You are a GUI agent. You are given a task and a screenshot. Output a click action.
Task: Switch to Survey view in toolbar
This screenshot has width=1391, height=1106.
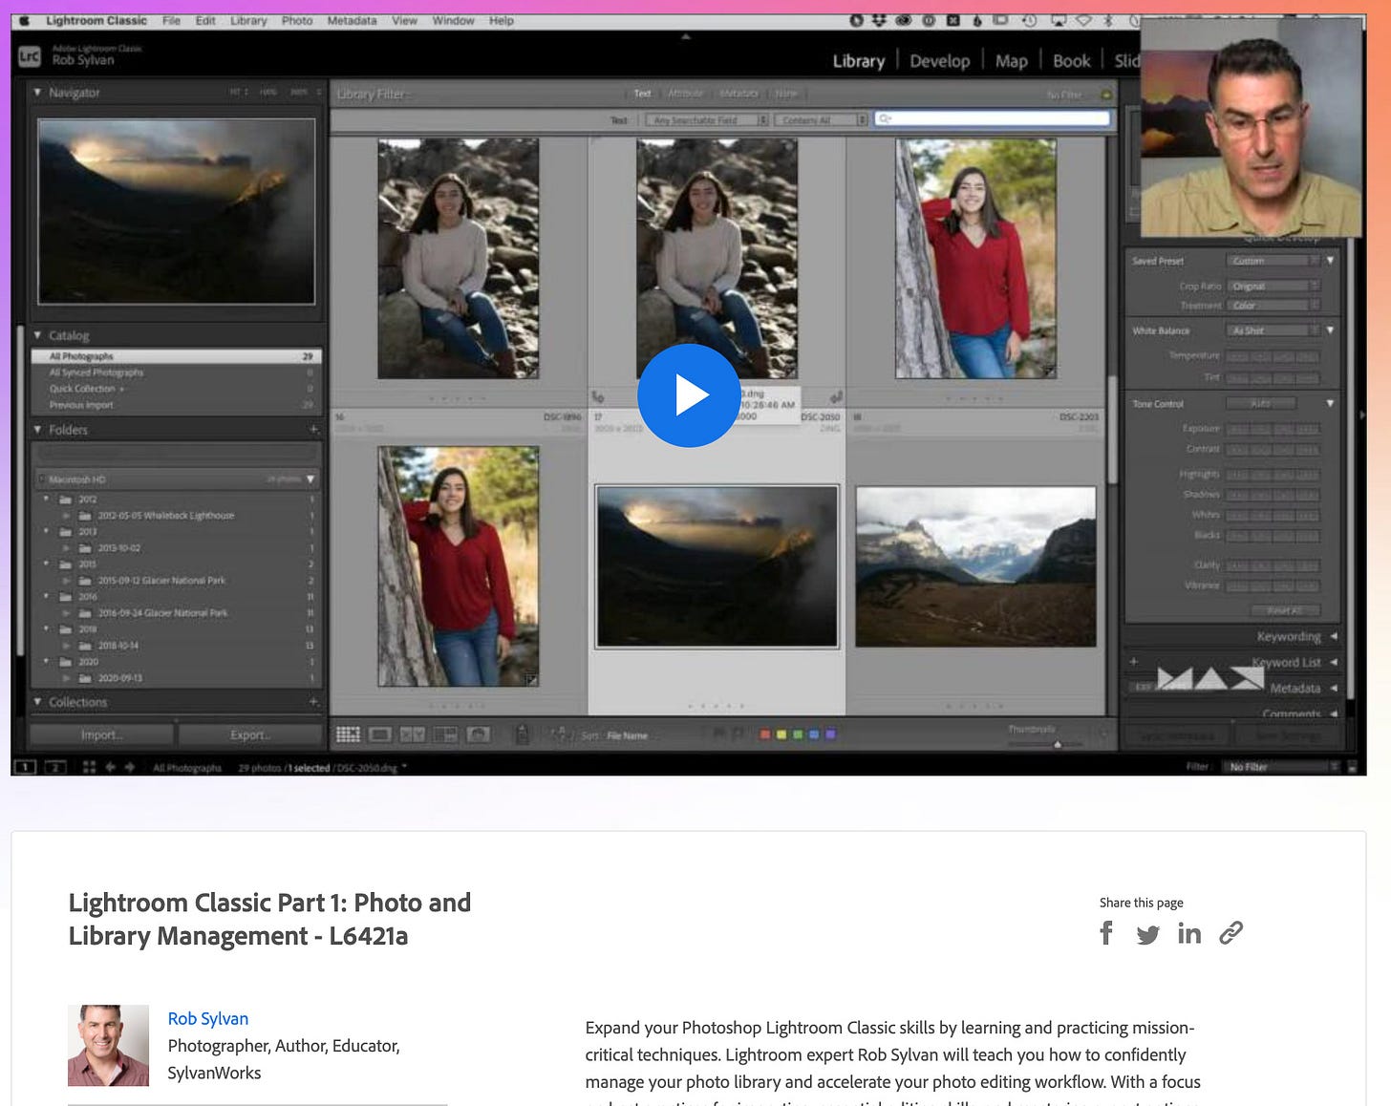445,734
